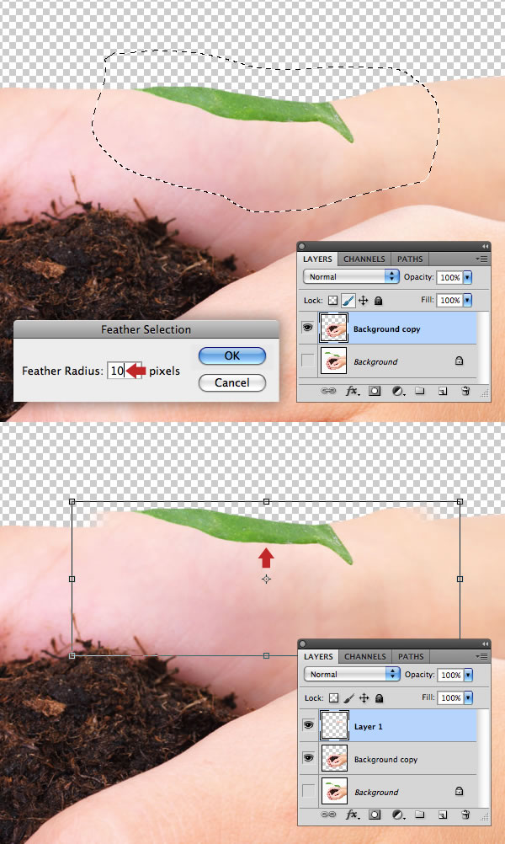Toggle lock position icon in the two-layer panel
Viewport: 505px width, 844px height.
(363, 301)
